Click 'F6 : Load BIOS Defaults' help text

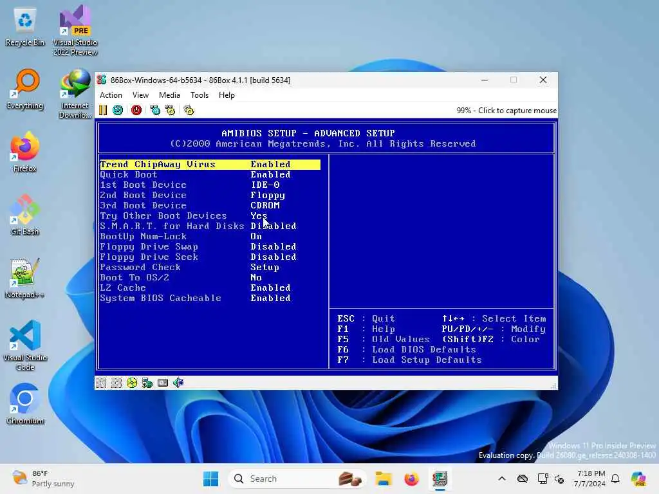[407, 349]
